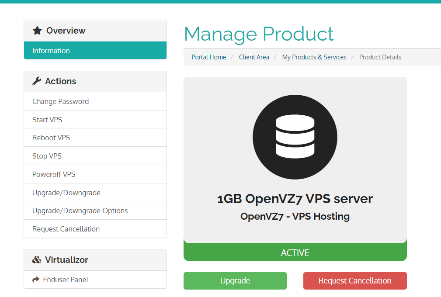Go to Portal Home breadcrumb
Viewport: 441px width, 297px height.
209,57
